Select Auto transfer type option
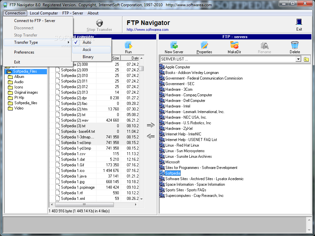315x236 pixels. (92, 42)
